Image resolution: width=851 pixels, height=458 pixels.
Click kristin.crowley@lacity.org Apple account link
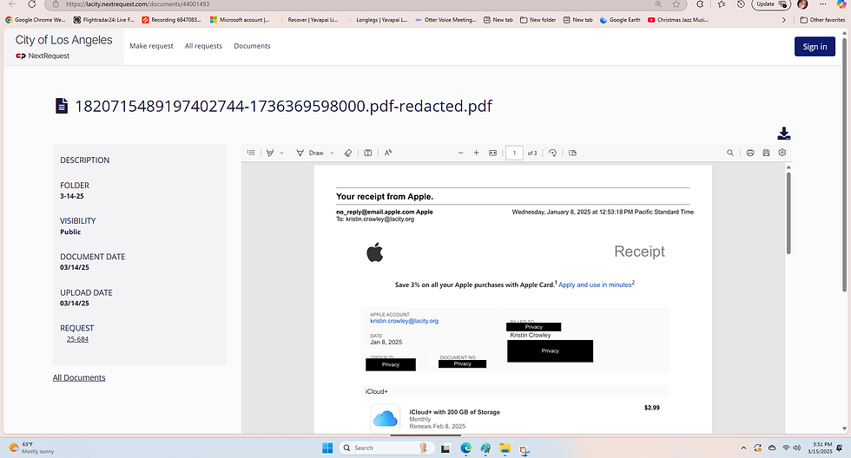(405, 321)
